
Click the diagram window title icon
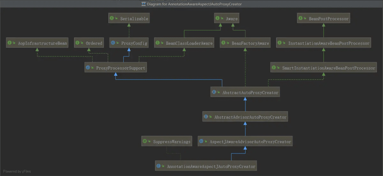point(144,4)
